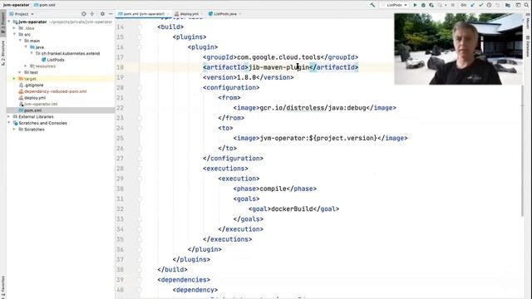Screen dimensions: 532x299
Task: Select the ListPods class in tree
Action: [x=56, y=60]
